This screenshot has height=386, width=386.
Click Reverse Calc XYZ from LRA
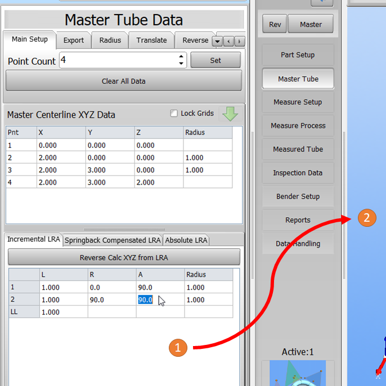coord(124,258)
